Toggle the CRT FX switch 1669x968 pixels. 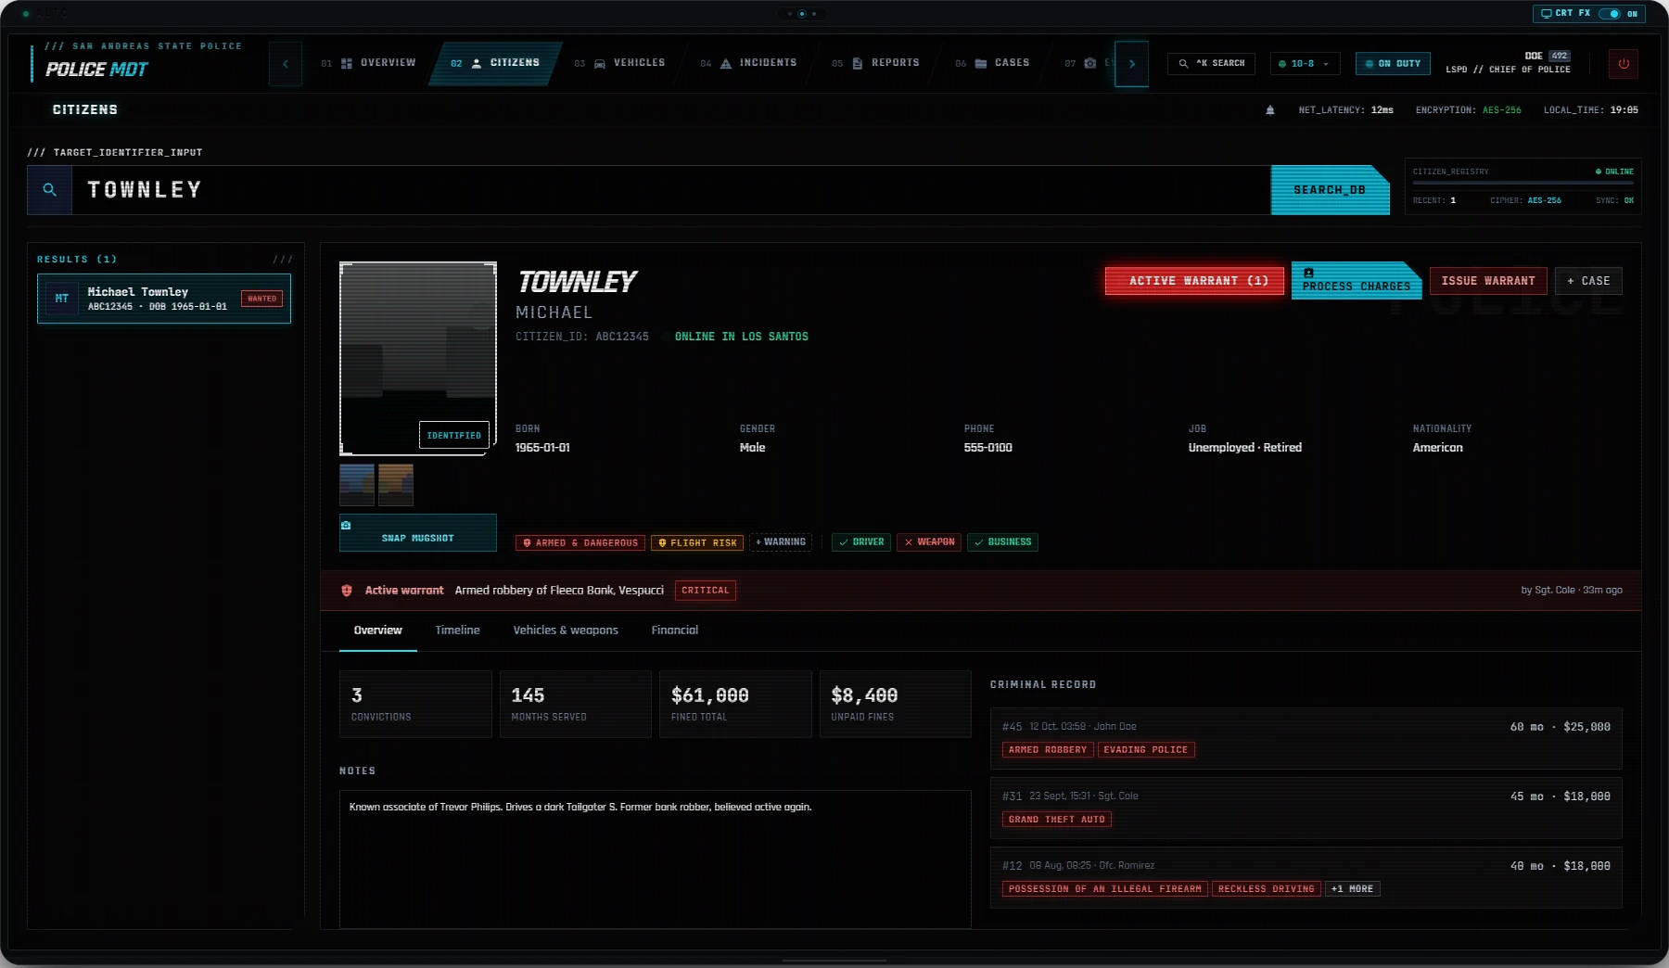[1610, 14]
